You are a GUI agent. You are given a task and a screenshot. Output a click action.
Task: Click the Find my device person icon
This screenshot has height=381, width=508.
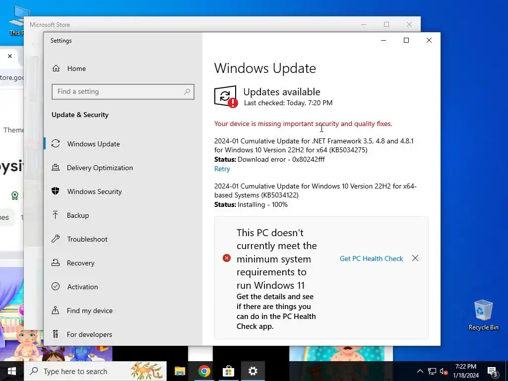(x=56, y=310)
